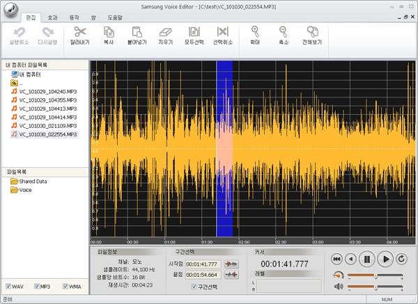This screenshot has height=304, width=418.
Task: Set end point from cursor waveform button
Action: tap(231, 275)
